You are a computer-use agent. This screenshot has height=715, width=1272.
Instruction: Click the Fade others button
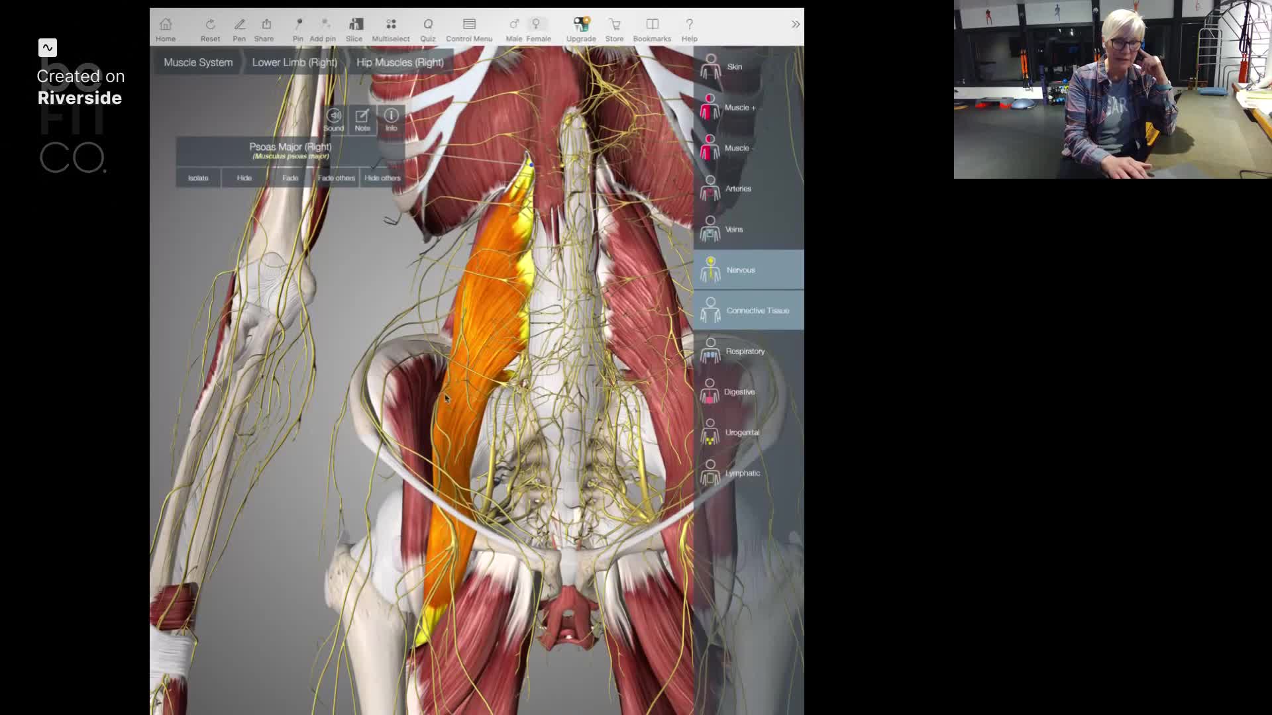(336, 177)
